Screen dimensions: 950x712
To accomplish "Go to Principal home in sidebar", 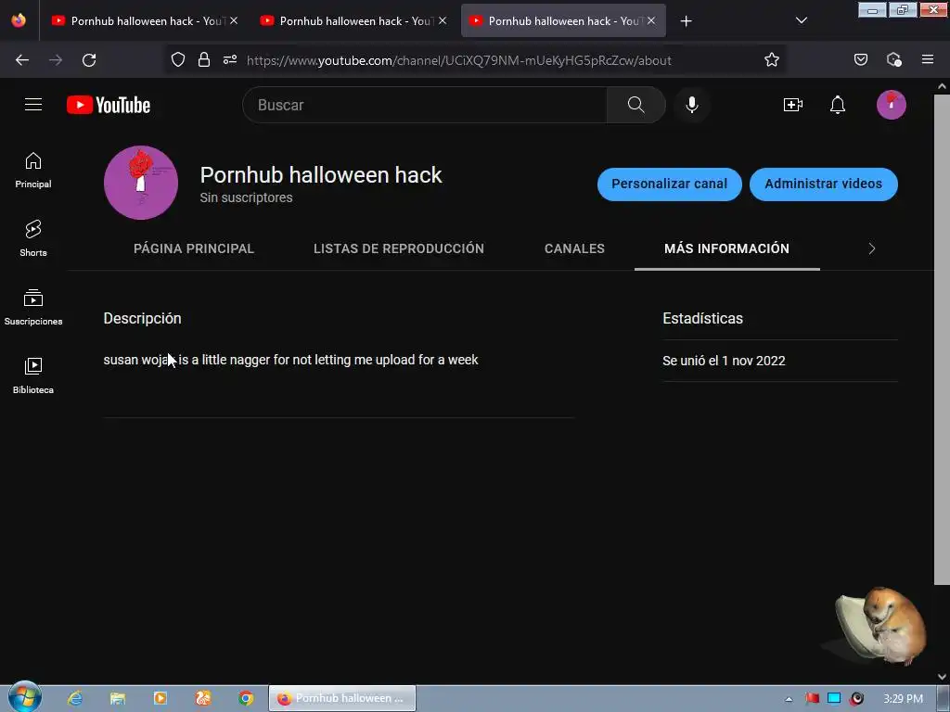I will (x=33, y=171).
